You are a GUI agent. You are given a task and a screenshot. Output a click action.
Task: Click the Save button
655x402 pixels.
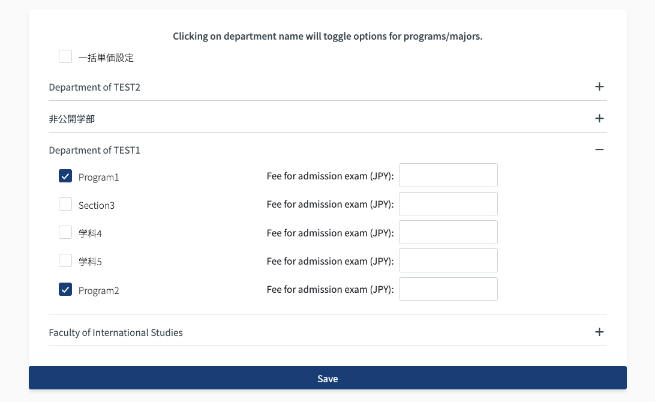(x=327, y=378)
